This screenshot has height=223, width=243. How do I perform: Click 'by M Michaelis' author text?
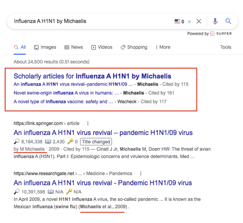[x=29, y=149]
